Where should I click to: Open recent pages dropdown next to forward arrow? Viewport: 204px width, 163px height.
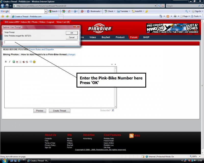[x=10, y=6]
